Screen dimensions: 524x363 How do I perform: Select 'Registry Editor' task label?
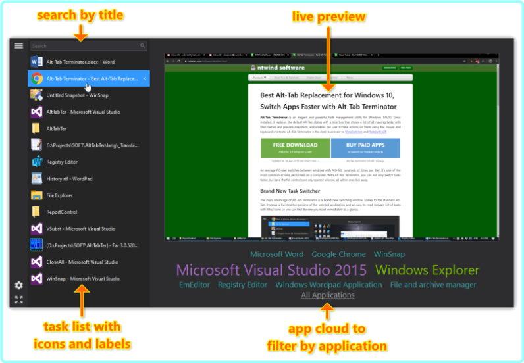point(62,162)
